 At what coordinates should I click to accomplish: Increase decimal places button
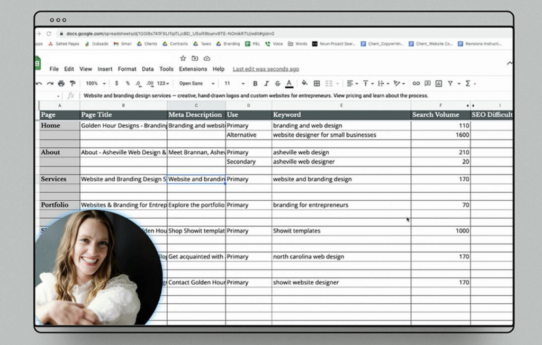pyautogui.click(x=150, y=83)
